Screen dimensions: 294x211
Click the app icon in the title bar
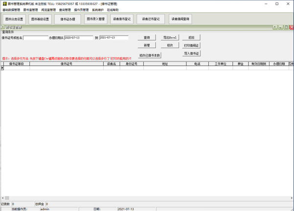click(x=4, y=3)
